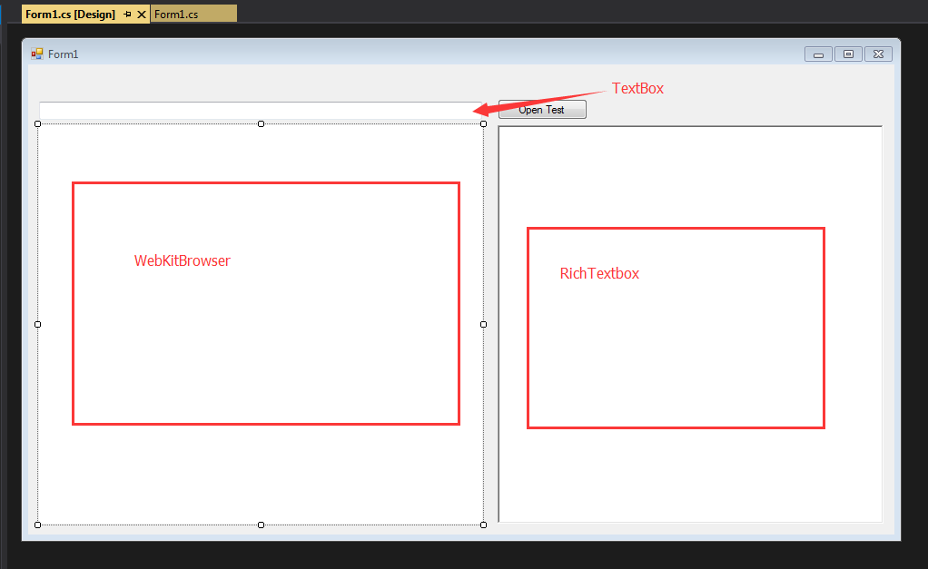The width and height of the screenshot is (928, 569).
Task: Close the Form1.cs [Design] tab
Action: click(142, 15)
